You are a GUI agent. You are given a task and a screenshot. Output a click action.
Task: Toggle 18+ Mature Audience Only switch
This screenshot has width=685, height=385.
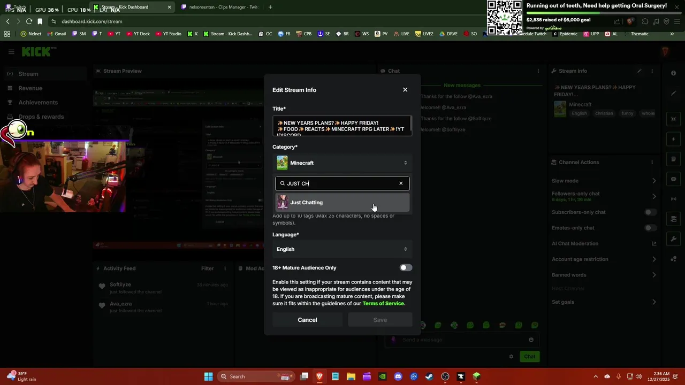(406, 268)
